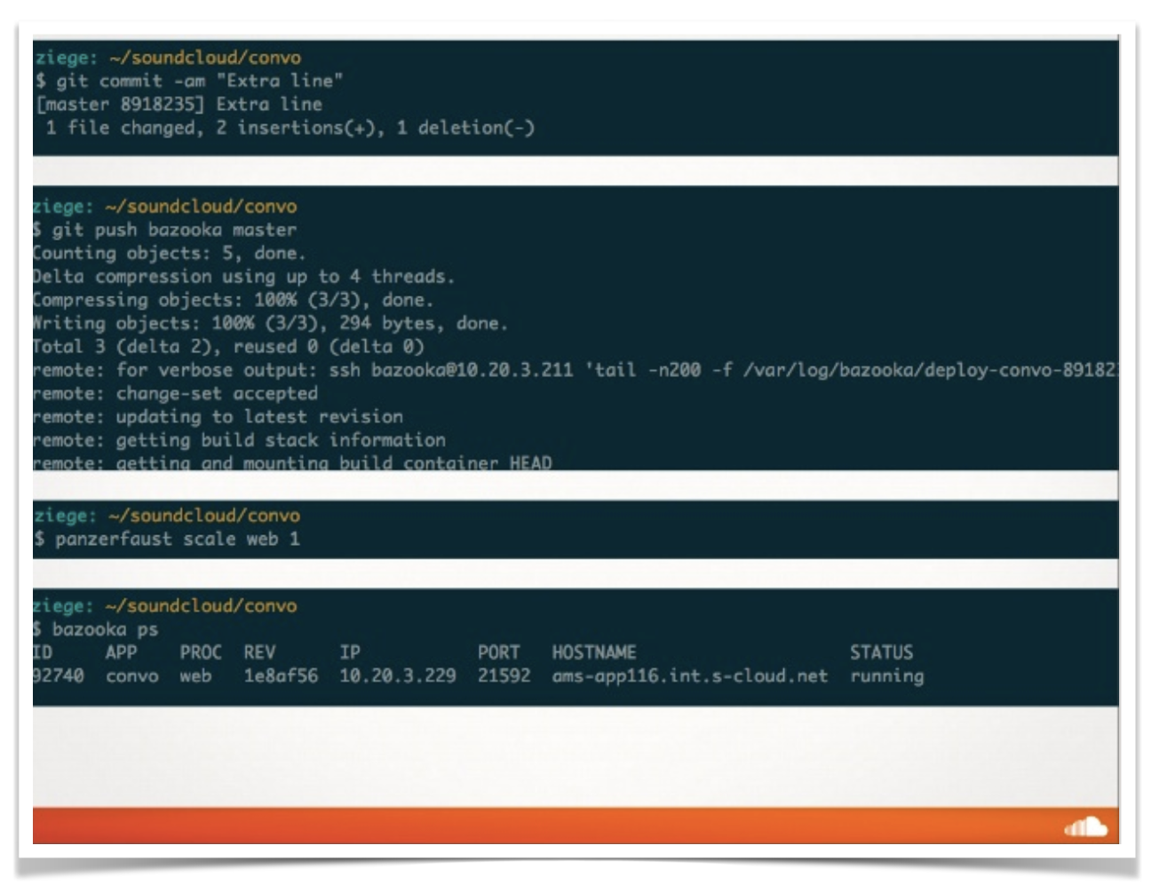Click 'remote: updating to latest revision' line

click(x=218, y=416)
